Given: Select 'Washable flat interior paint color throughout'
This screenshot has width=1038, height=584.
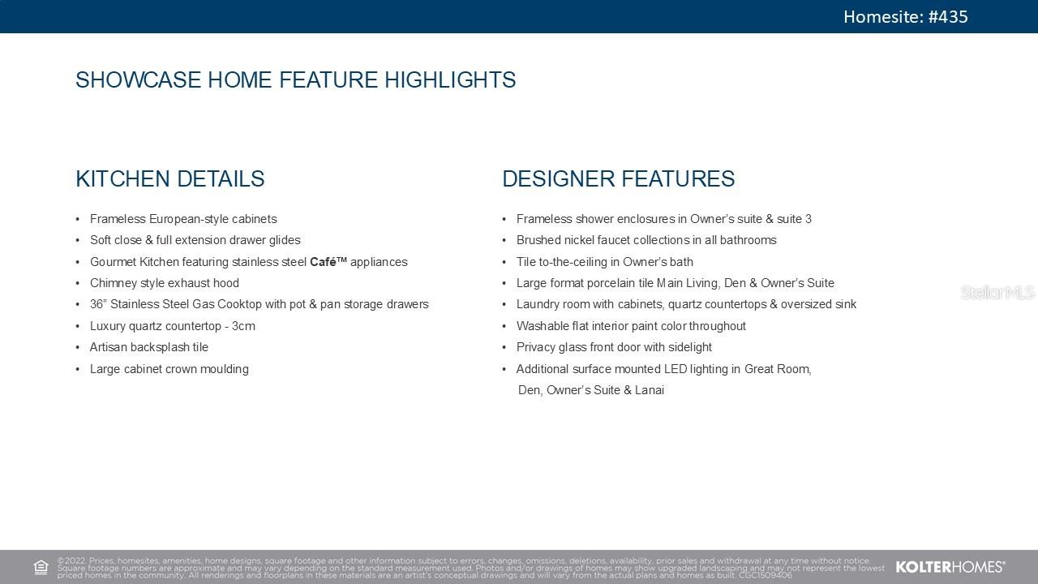Looking at the screenshot, I should pyautogui.click(x=631, y=326).
